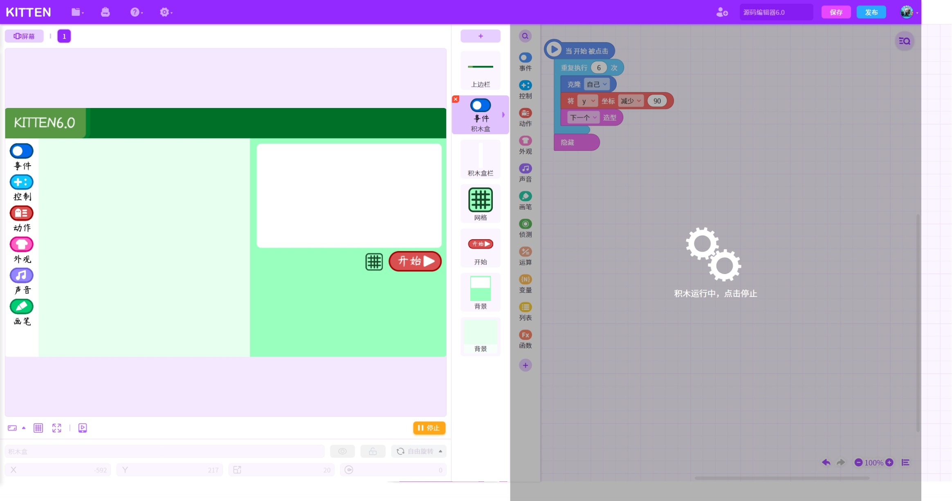This screenshot has height=501, width=952.
Task: Click plus button below 函数 category
Action: pos(525,365)
